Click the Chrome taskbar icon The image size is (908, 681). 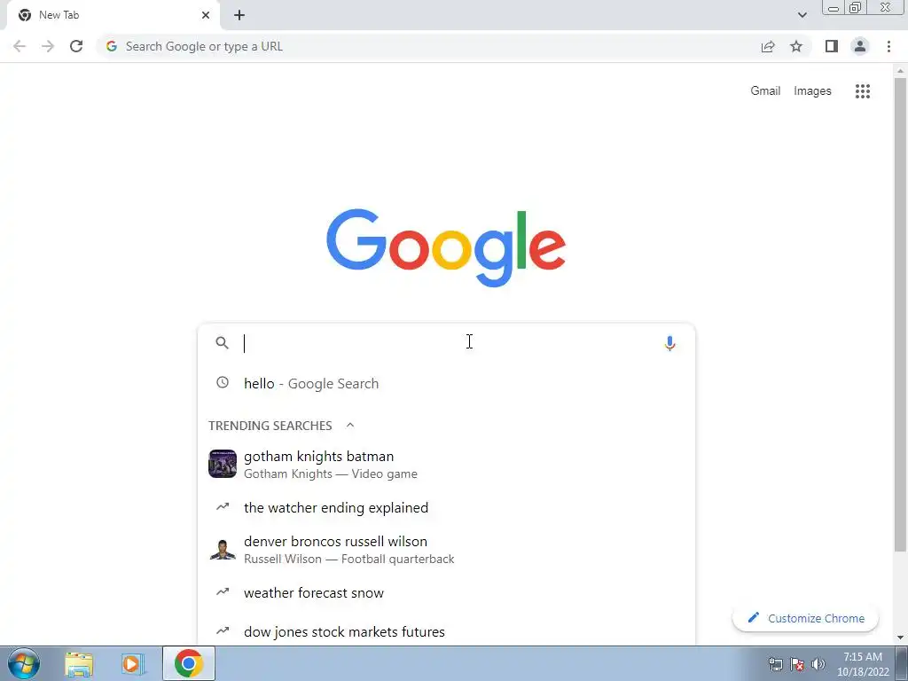[188, 663]
